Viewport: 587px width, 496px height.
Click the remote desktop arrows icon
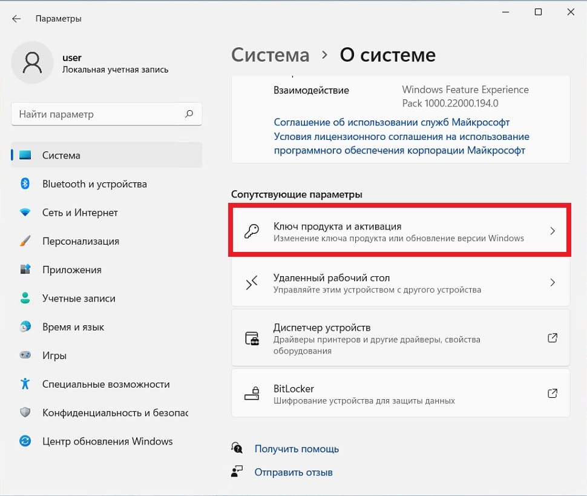pyautogui.click(x=252, y=283)
